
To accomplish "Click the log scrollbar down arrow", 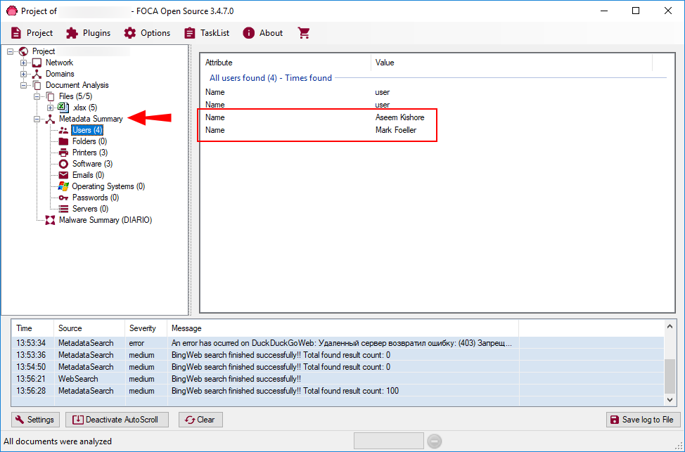I will tap(670, 399).
